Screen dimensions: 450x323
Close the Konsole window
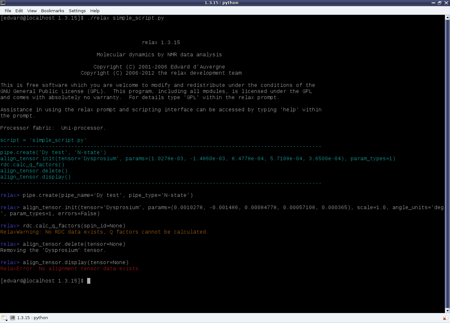click(446, 3)
